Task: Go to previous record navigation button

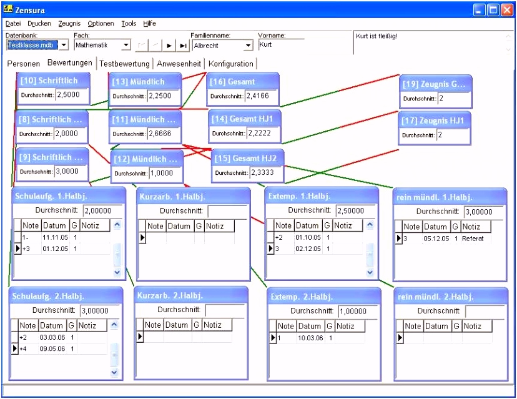Action: [x=155, y=46]
